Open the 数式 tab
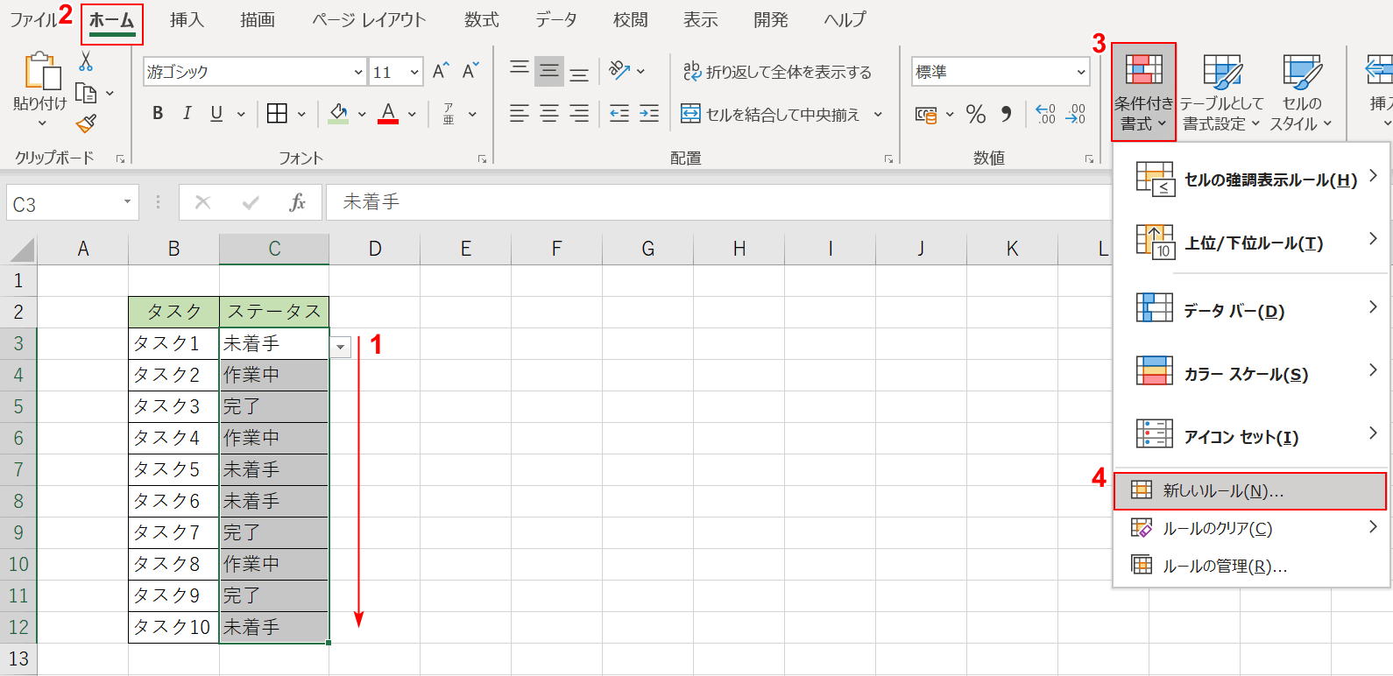 click(x=481, y=20)
